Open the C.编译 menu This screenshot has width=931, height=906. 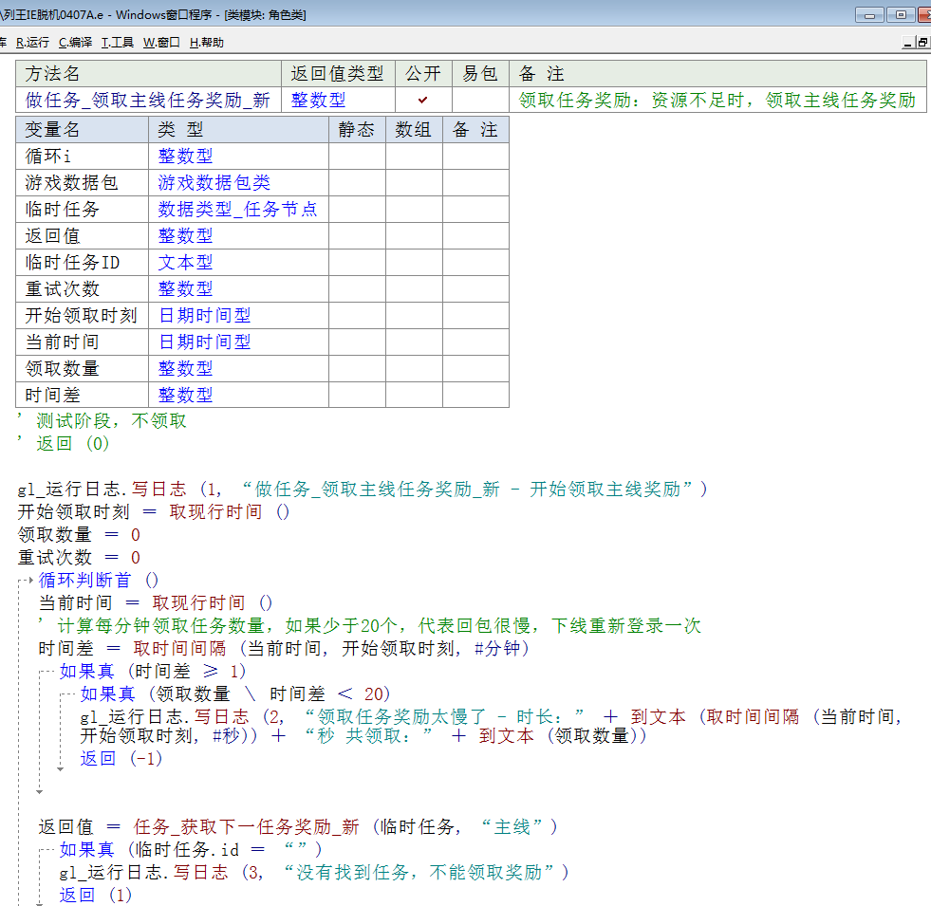point(75,42)
